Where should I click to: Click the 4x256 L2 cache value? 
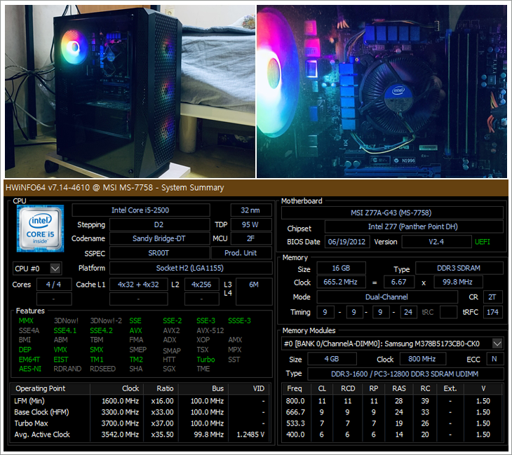click(x=201, y=285)
